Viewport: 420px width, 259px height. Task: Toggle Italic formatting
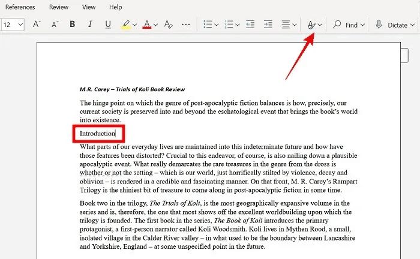[x=90, y=25]
